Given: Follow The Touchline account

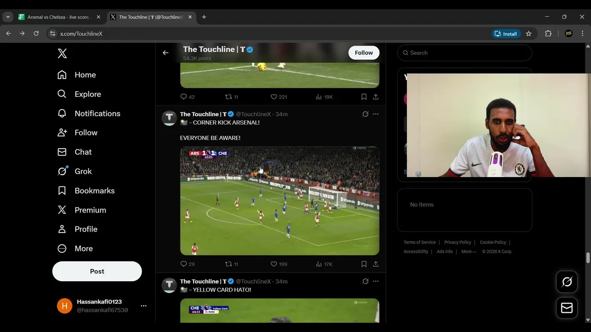Looking at the screenshot, I should [x=364, y=53].
